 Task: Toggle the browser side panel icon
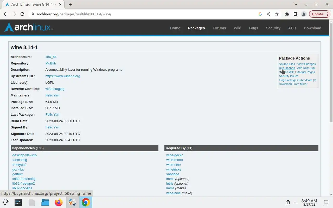tap(296, 14)
